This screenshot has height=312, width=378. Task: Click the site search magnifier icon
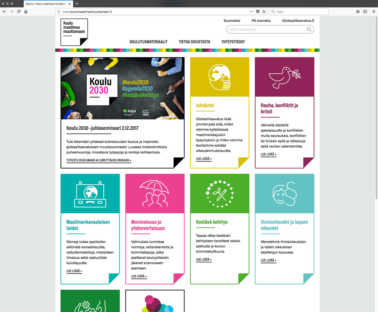click(x=309, y=29)
